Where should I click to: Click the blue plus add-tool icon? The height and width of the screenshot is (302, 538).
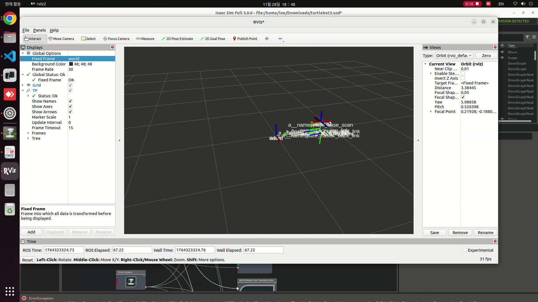click(x=267, y=39)
